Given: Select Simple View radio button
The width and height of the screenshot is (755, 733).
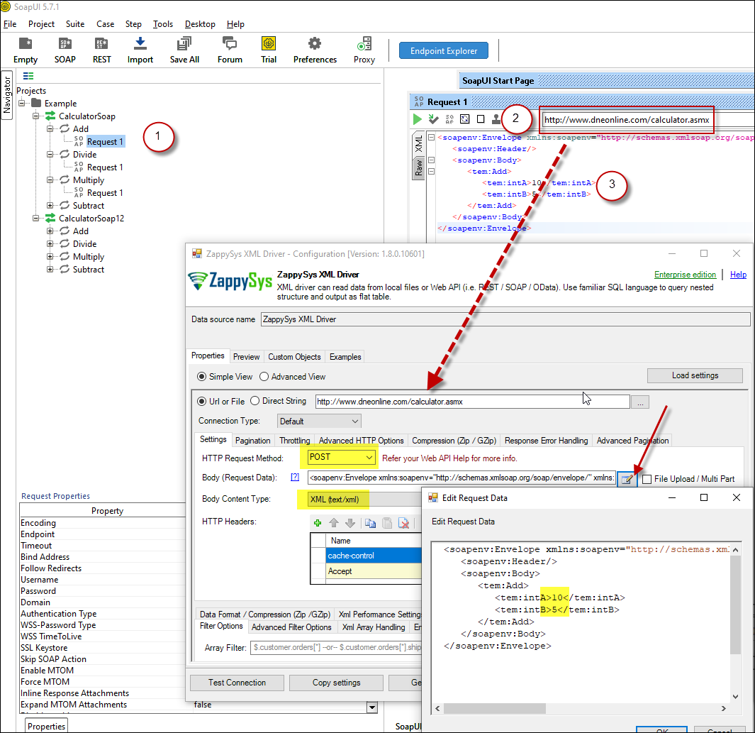Looking at the screenshot, I should click(202, 376).
